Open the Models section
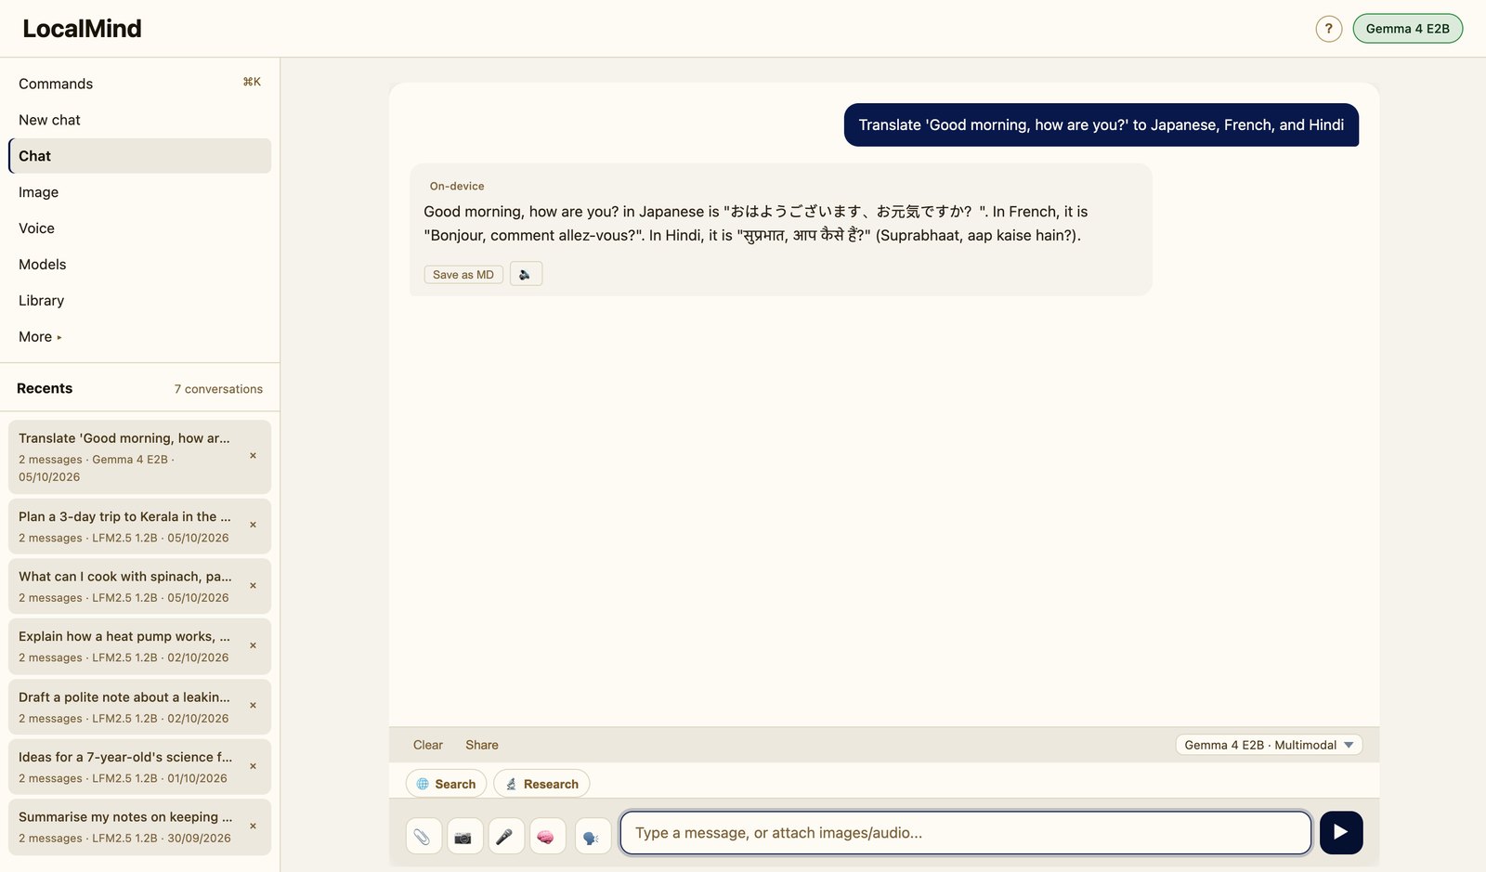This screenshot has height=872, width=1486. [139, 265]
